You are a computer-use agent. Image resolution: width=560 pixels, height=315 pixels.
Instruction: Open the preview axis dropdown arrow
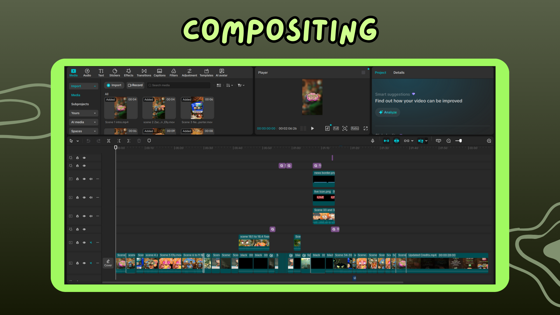pos(426,141)
